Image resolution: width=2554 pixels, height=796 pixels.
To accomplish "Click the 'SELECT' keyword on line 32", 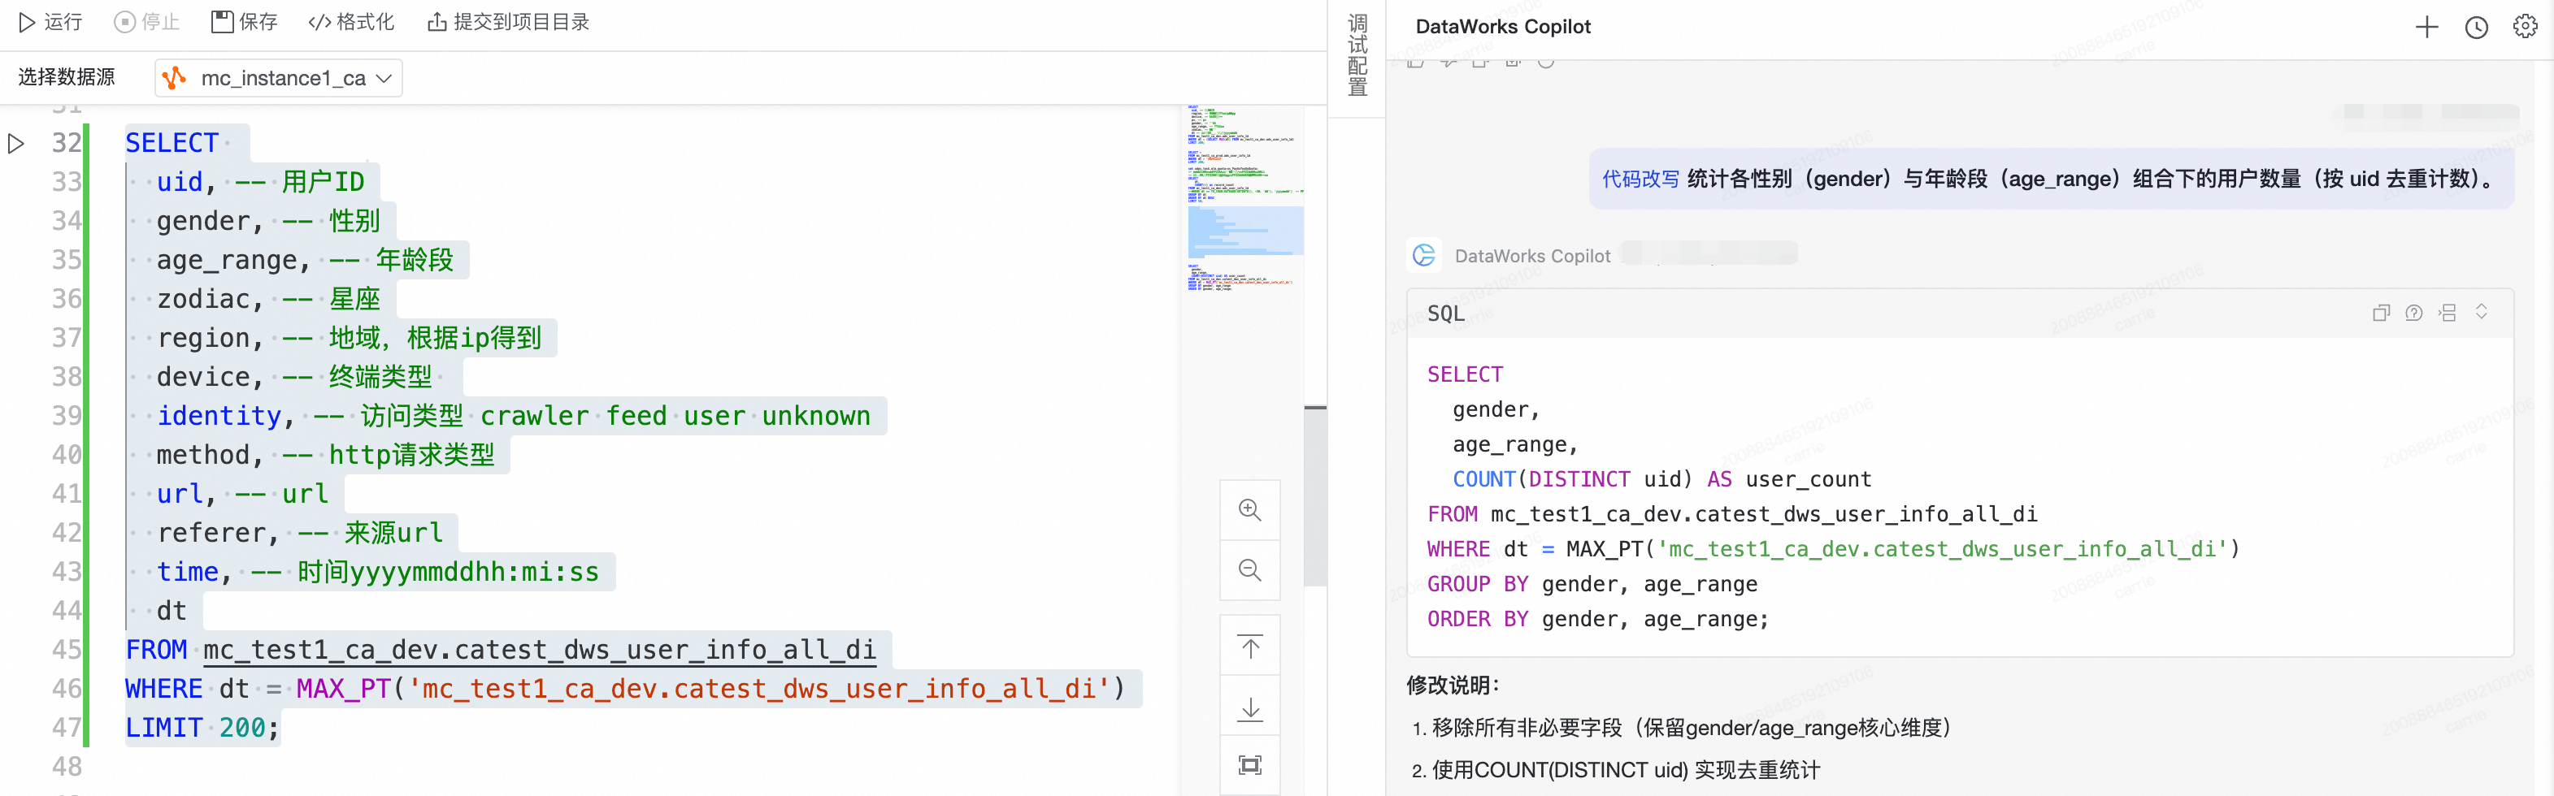I will 172,143.
